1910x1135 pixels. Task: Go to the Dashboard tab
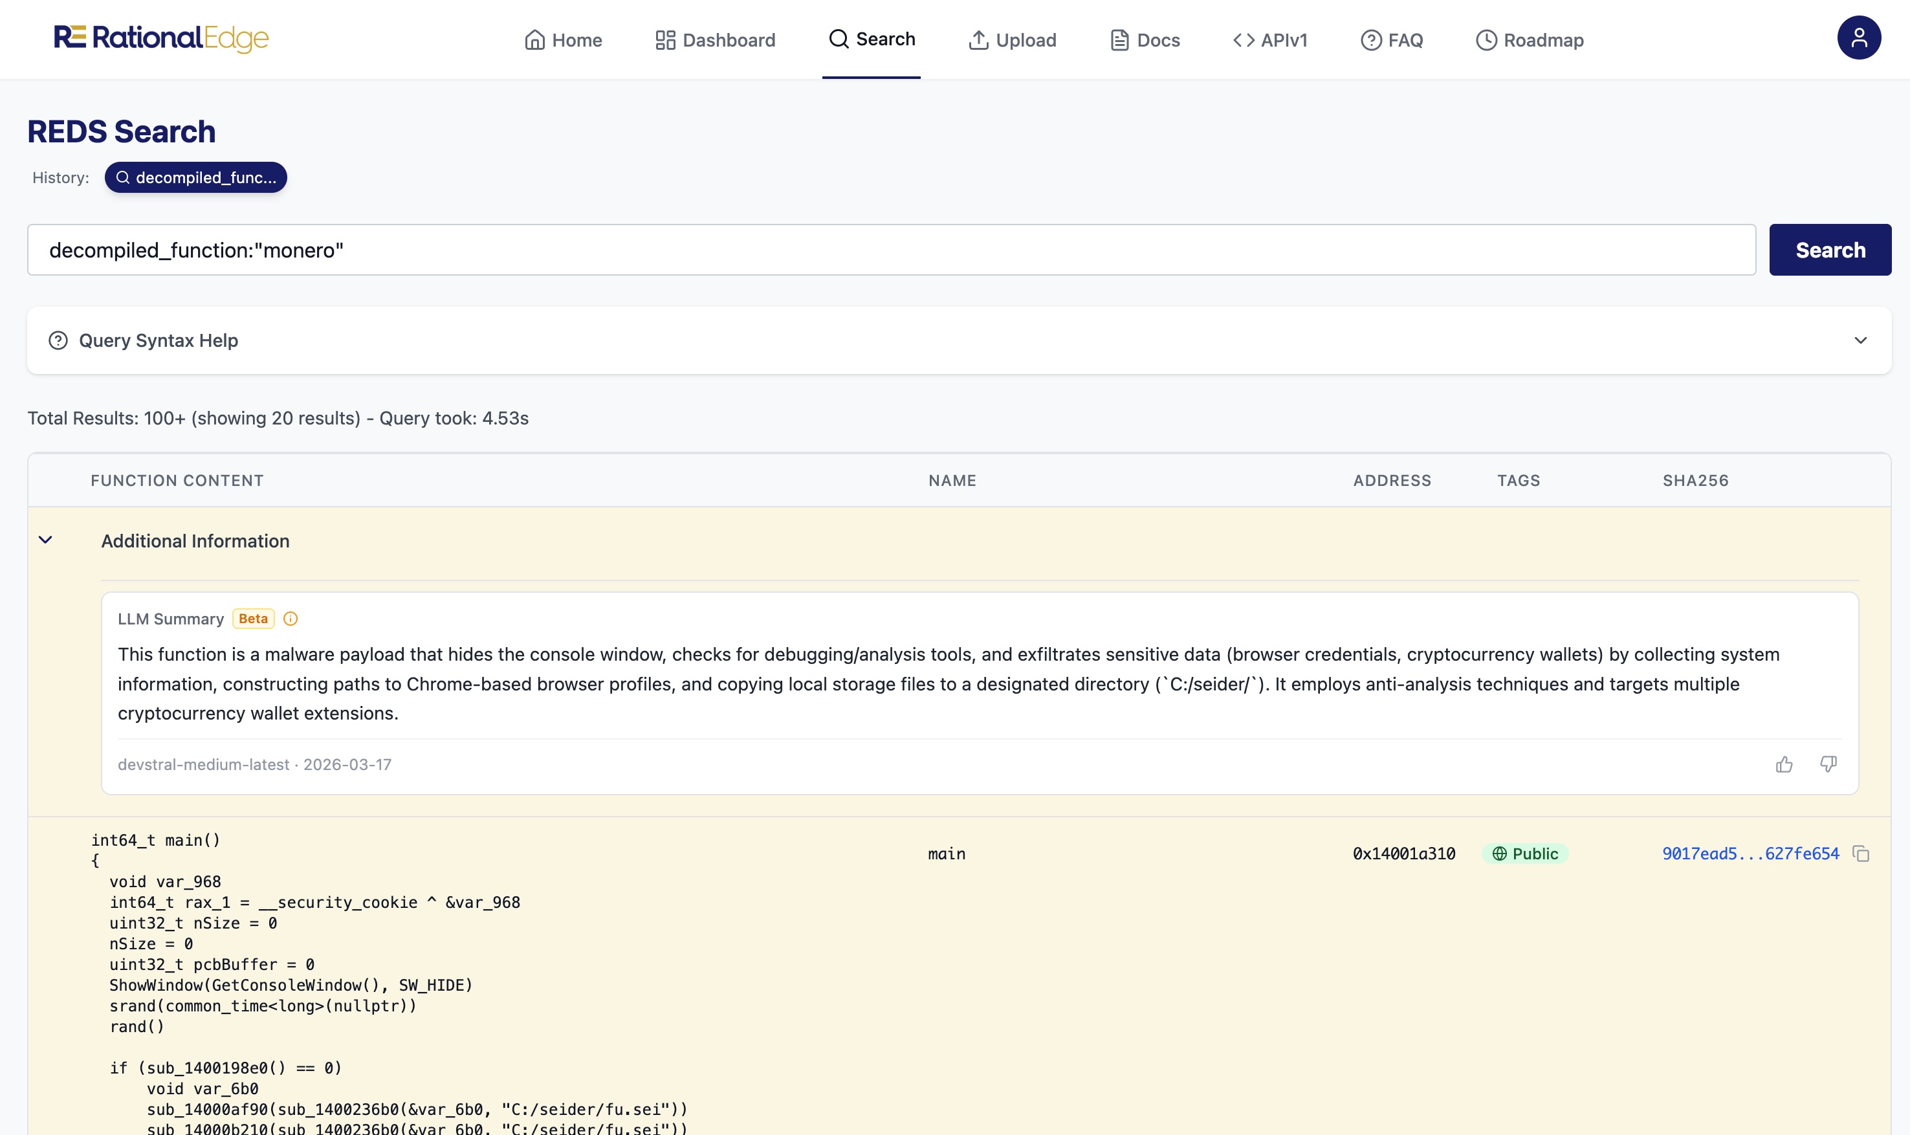click(x=715, y=39)
